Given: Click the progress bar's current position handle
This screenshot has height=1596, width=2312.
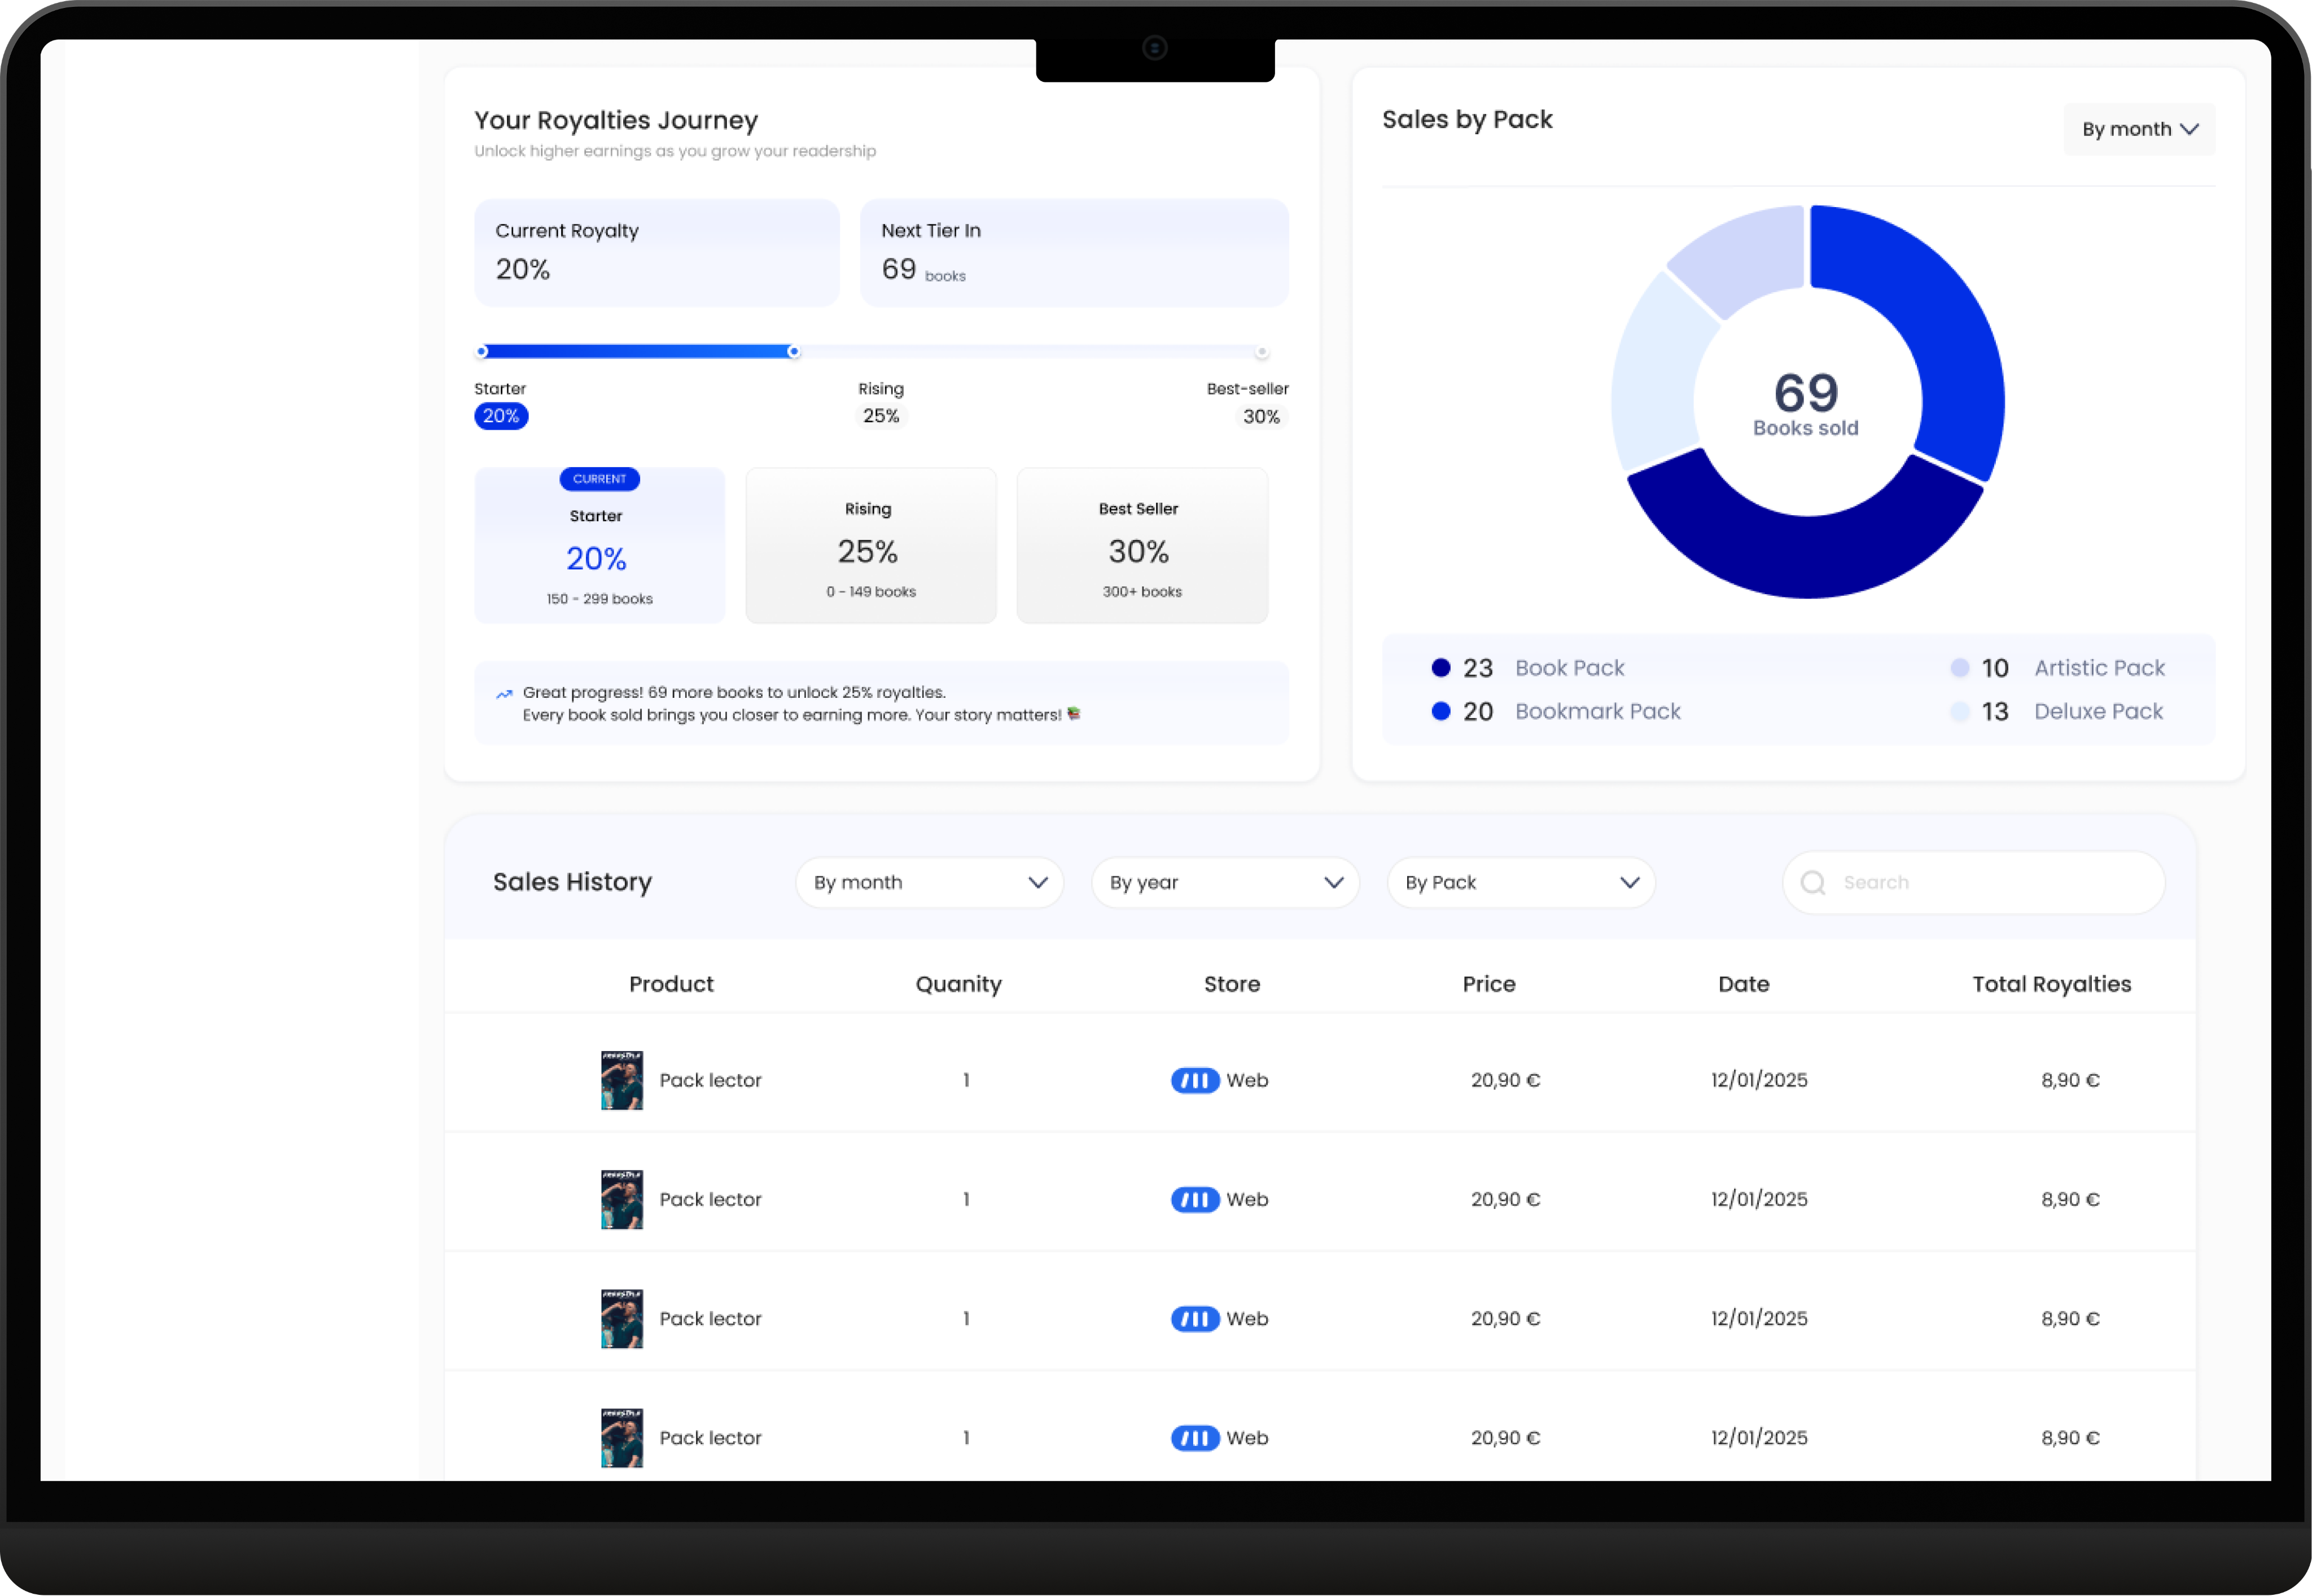Looking at the screenshot, I should (x=794, y=352).
